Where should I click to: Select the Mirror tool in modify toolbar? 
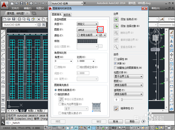(x=171, y=41)
